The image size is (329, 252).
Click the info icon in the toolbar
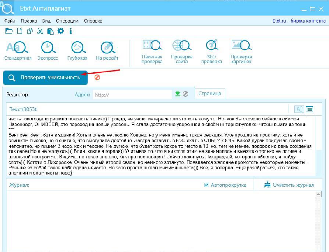[x=71, y=31]
